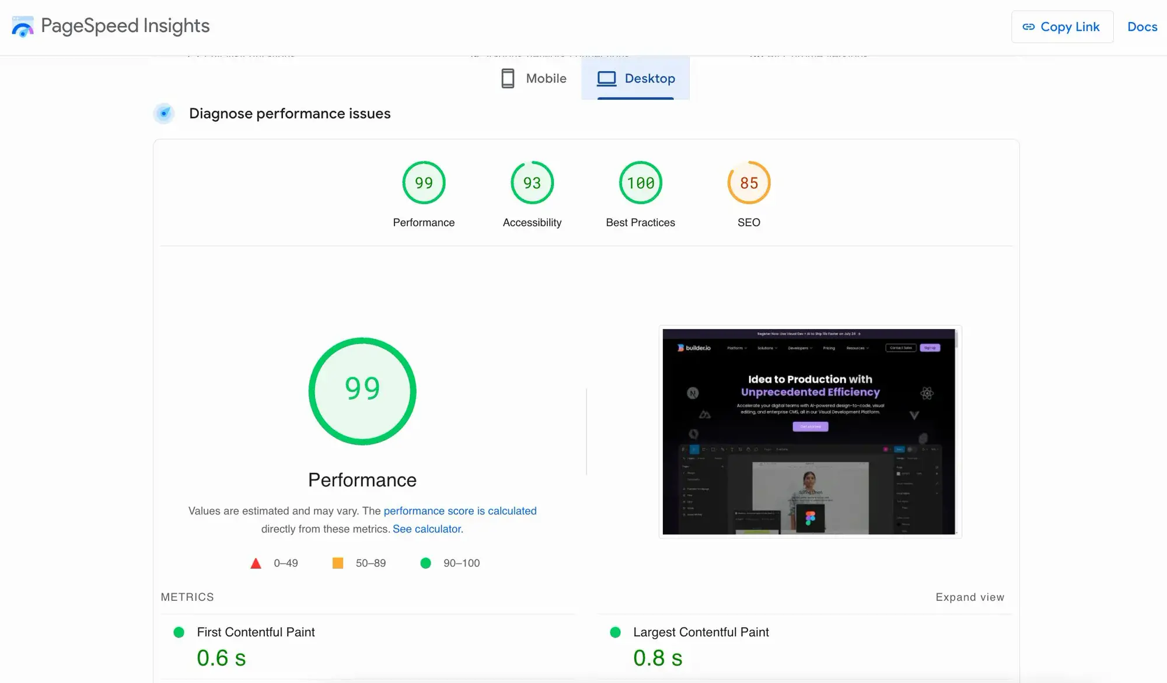Switch to the Mobile tab

coord(534,78)
